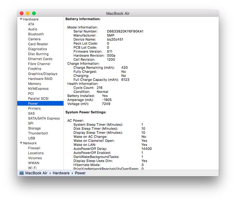Screen dimensions: 236x201
Task: Click Power in the path bar
Action: coord(80,173)
